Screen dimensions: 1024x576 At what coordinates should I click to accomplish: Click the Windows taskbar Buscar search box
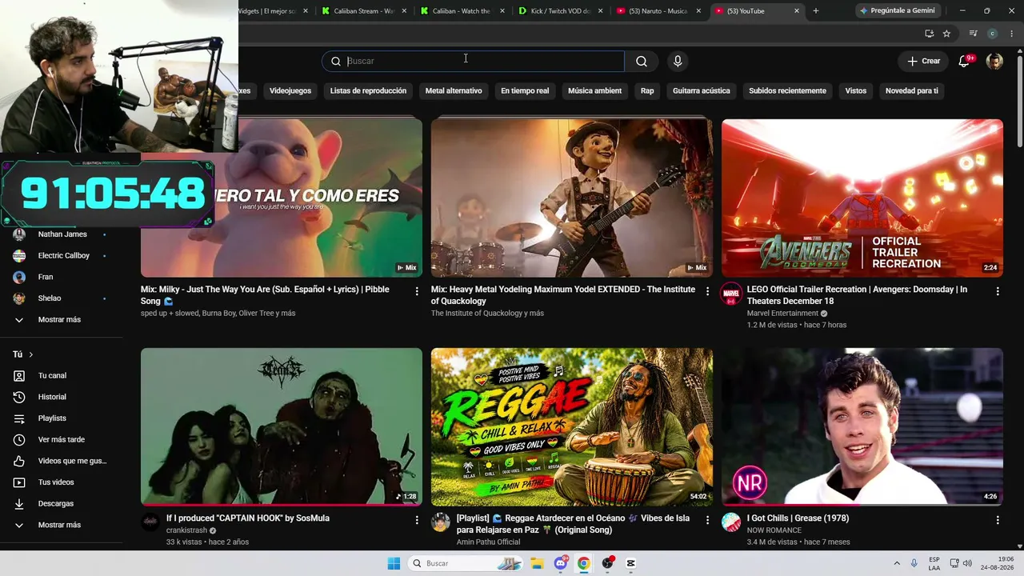tap(464, 563)
